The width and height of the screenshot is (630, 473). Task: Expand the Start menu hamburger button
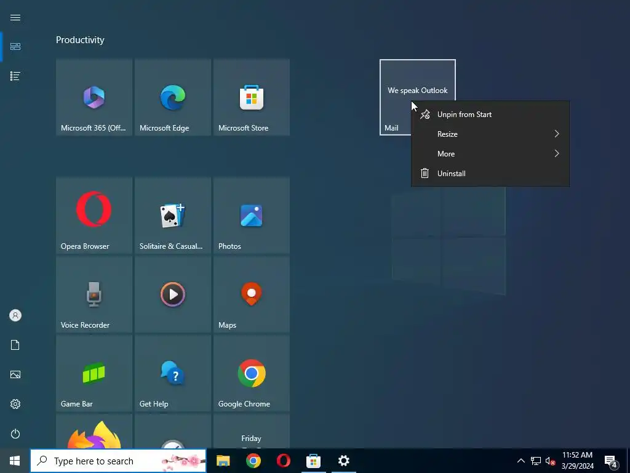coord(15,17)
